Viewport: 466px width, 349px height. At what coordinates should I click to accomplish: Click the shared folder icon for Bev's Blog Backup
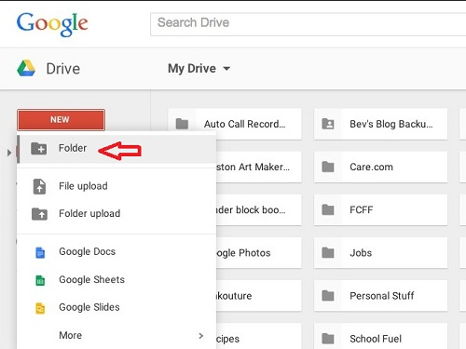328,124
